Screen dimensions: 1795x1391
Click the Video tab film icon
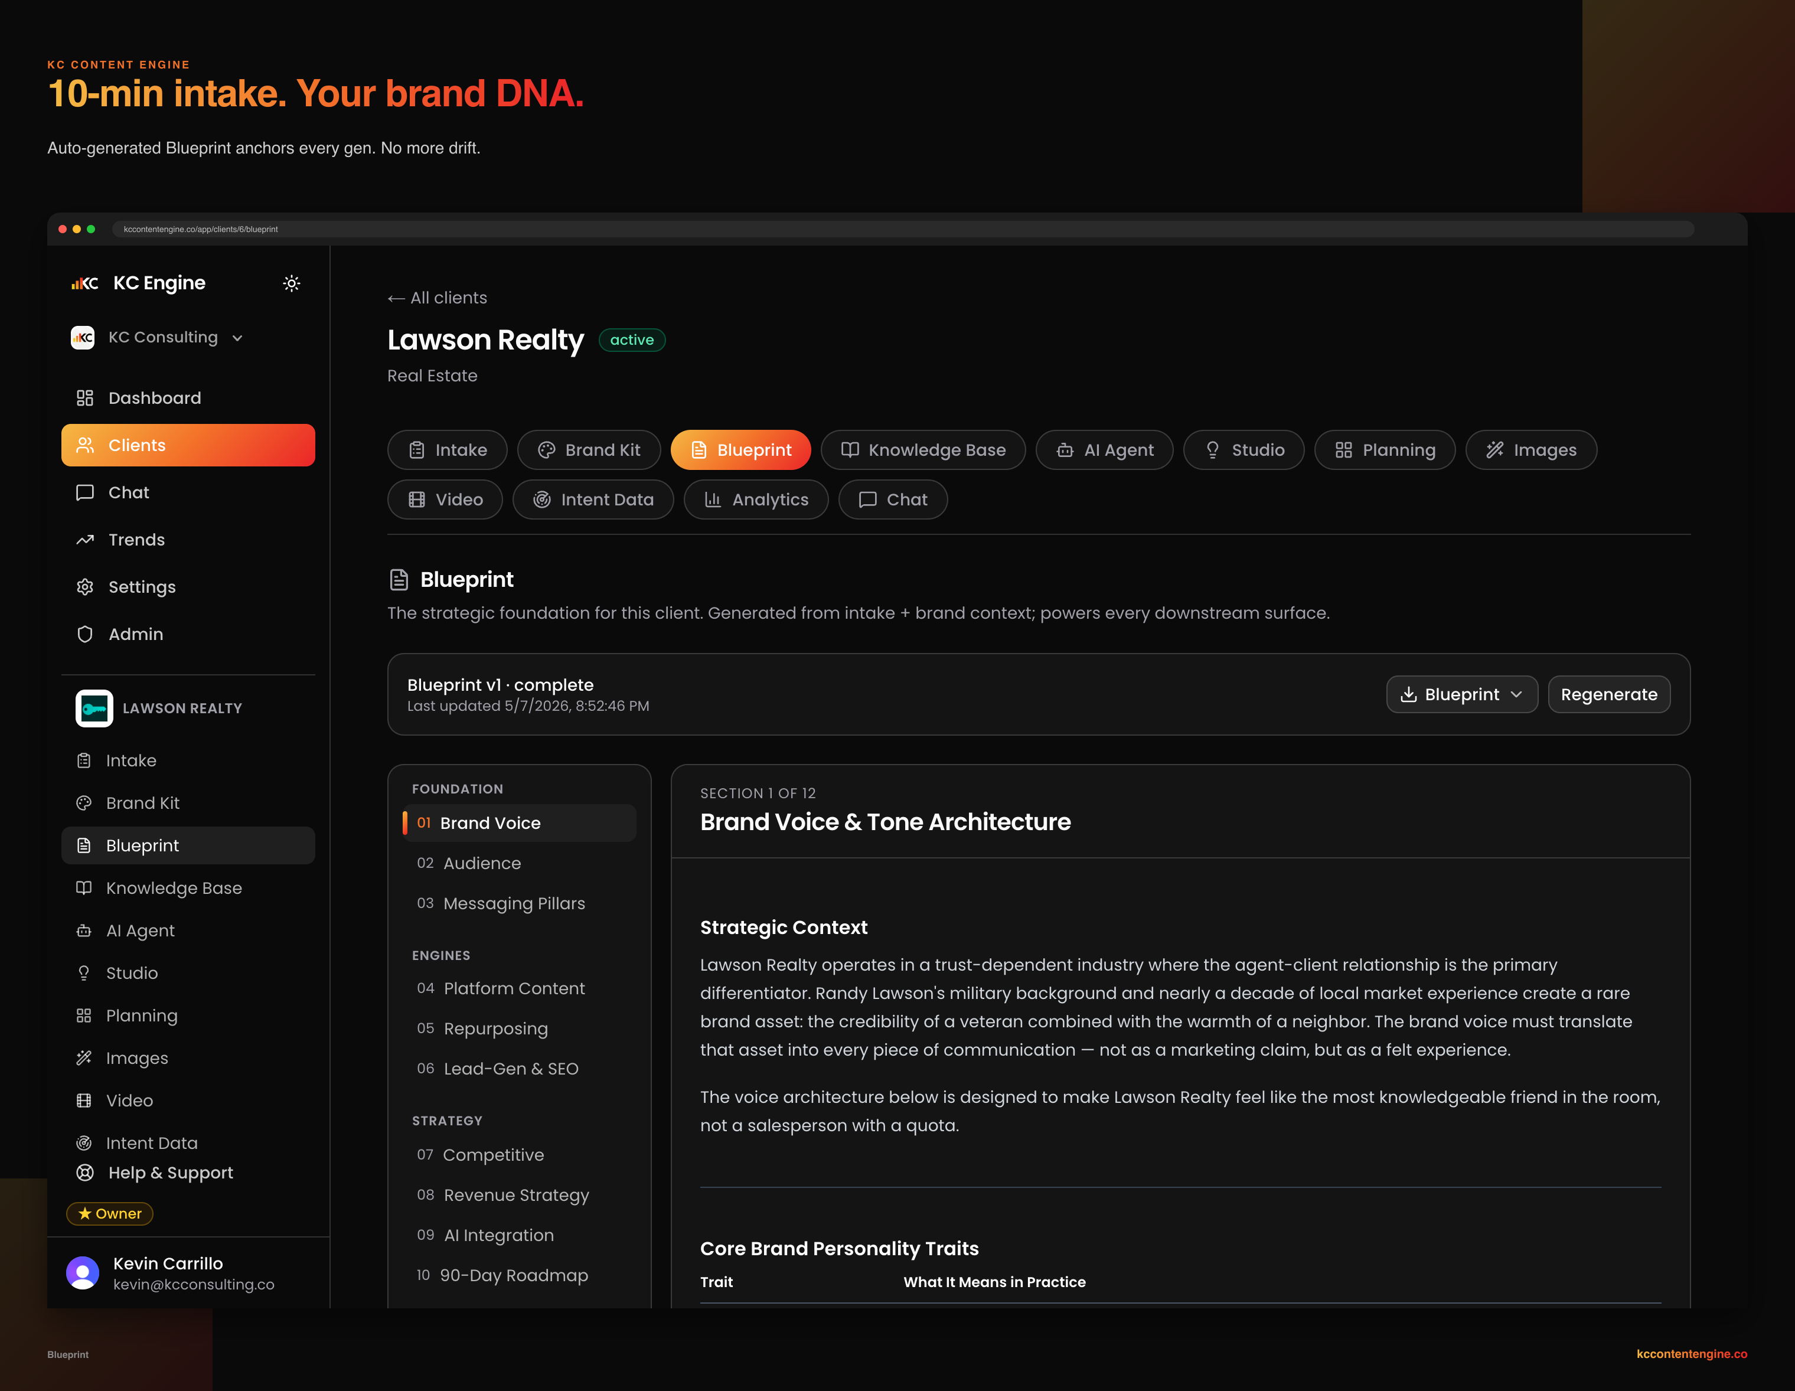tap(417, 500)
